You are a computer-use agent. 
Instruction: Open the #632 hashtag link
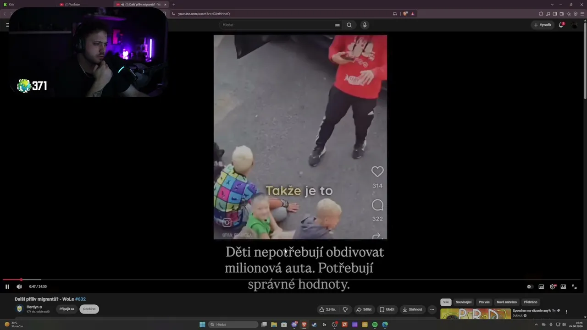coord(80,299)
